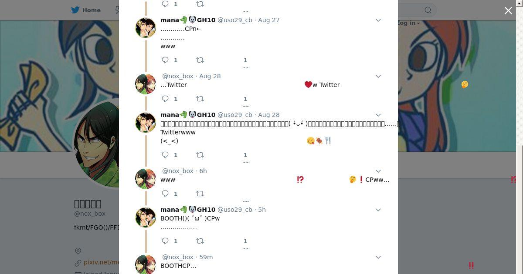This screenshot has width=523, height=274.
Task: Close the tweet thread overlay
Action: click(508, 10)
